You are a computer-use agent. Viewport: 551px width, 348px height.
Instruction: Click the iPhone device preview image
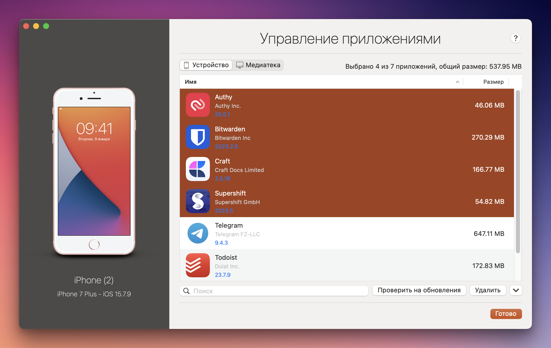click(x=94, y=171)
